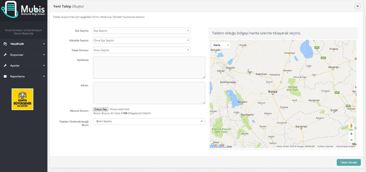Screen dimensions: 366x172
Task: Zoom out the map with minus
Action: (x=351, y=140)
